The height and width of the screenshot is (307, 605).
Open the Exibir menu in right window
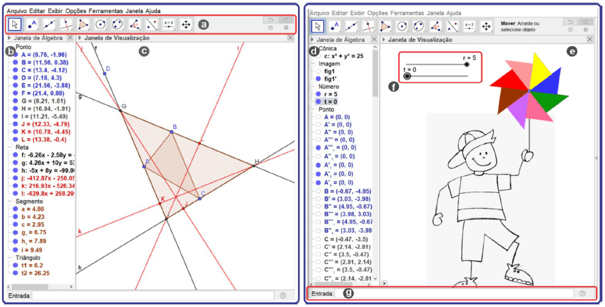pos(357,12)
